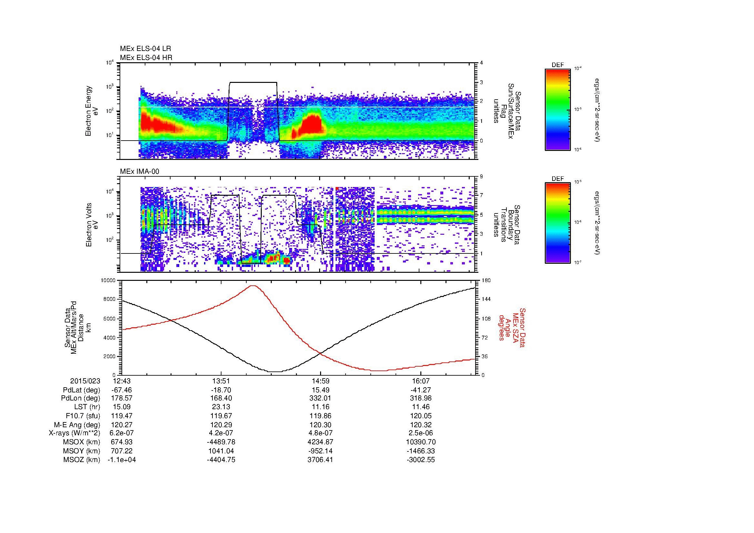
Task: Click LST value '15.09'
Action: point(122,407)
